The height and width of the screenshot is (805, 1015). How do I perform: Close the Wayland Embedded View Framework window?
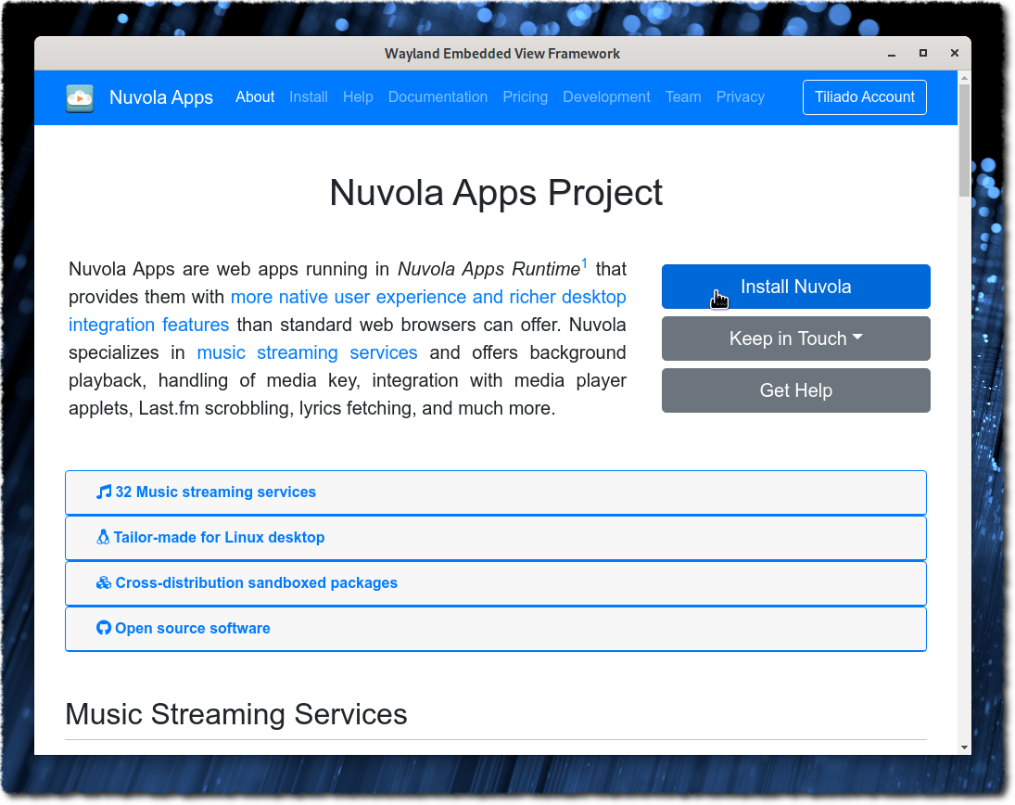pyautogui.click(x=954, y=53)
